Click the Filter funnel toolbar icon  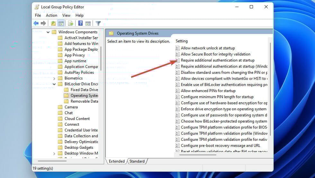pyautogui.click(x=98, y=23)
